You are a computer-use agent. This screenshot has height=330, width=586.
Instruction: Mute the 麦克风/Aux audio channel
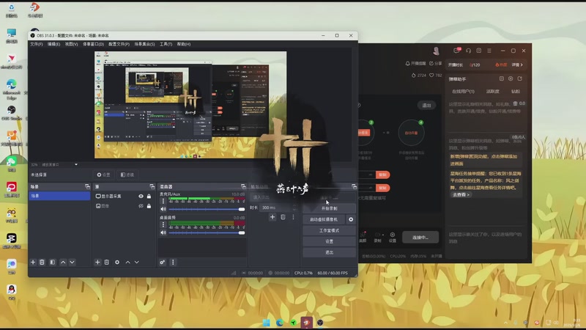(163, 209)
